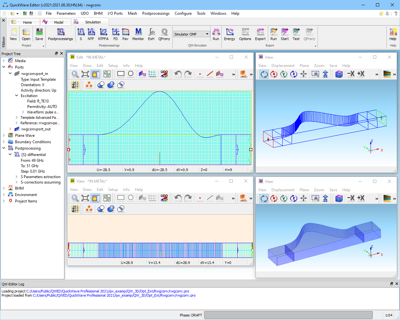Toggle free rotation mode in upper 3D View

coord(264,74)
